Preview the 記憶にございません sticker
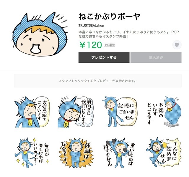Viewport: 189px width, 177px height. coord(120,112)
